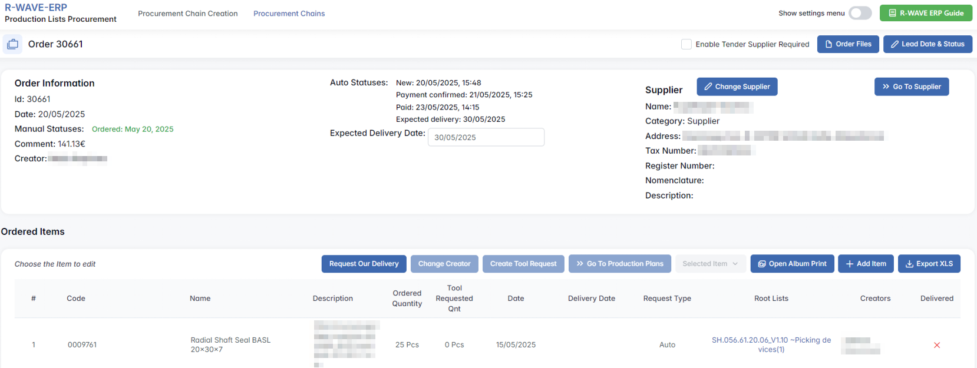
Task: Open Order Files
Action: pyautogui.click(x=848, y=44)
